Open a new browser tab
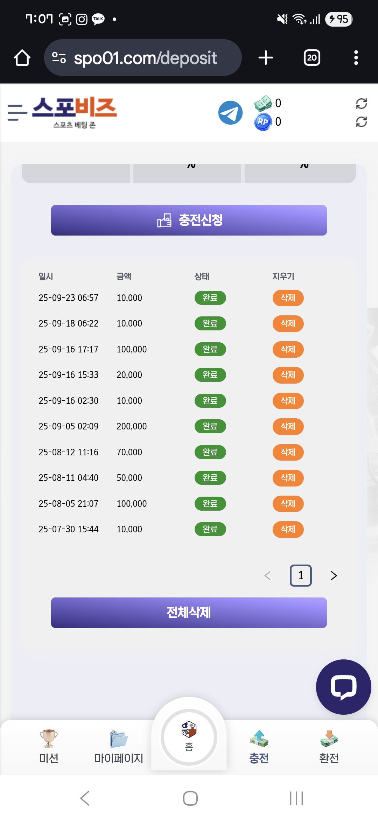Image resolution: width=378 pixels, height=819 pixels. tap(266, 58)
